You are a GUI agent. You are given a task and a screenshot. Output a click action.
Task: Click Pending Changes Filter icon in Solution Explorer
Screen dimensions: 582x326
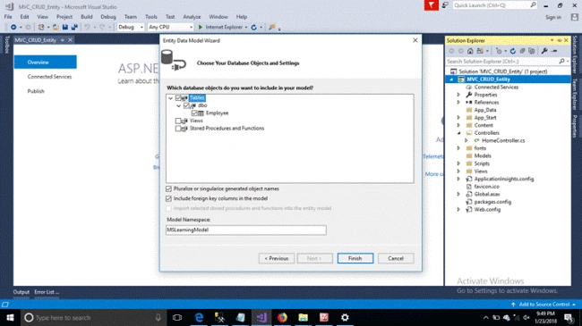coord(499,51)
